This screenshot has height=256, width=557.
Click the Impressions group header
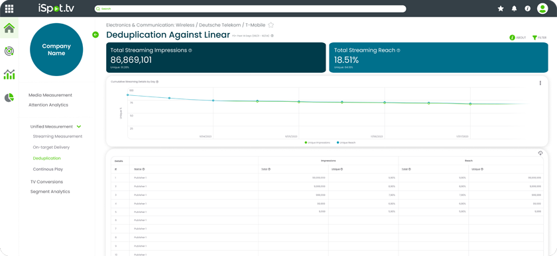pyautogui.click(x=328, y=161)
